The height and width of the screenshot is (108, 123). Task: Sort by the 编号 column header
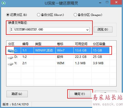tap(27, 44)
